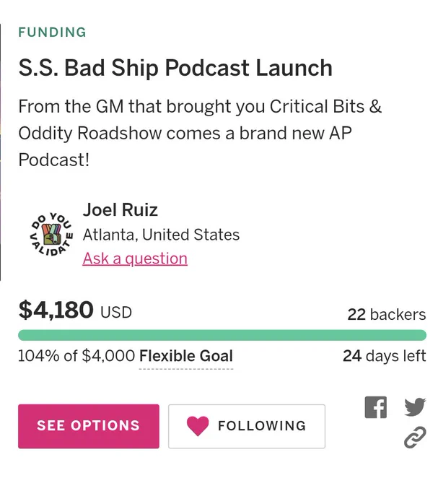Click the USD currency label
Screen dimensions: 438x491
[x=116, y=312]
